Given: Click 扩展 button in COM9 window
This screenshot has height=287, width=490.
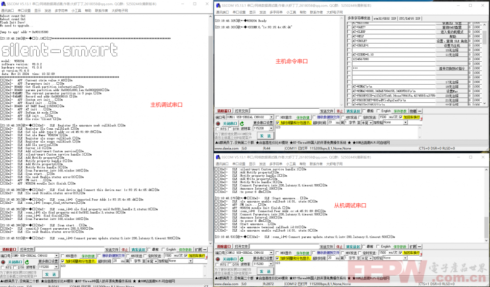Looking at the screenshot, I should (198, 249).
